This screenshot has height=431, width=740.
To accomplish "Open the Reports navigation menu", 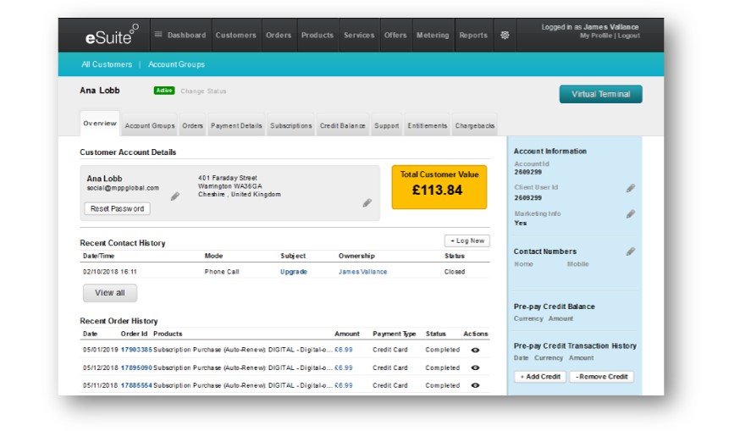I will pos(473,36).
